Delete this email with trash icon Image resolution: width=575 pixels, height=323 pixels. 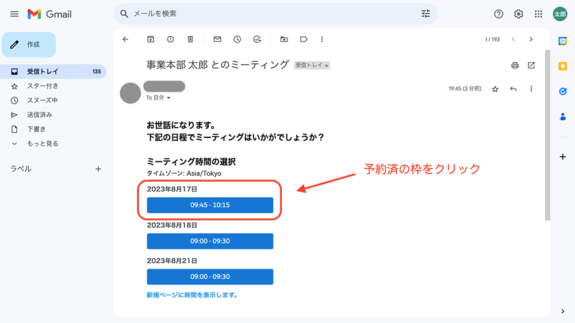click(190, 39)
